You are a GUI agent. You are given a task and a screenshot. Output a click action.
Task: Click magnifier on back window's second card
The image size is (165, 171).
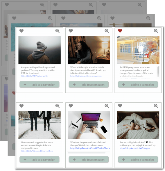[x=91, y=5]
